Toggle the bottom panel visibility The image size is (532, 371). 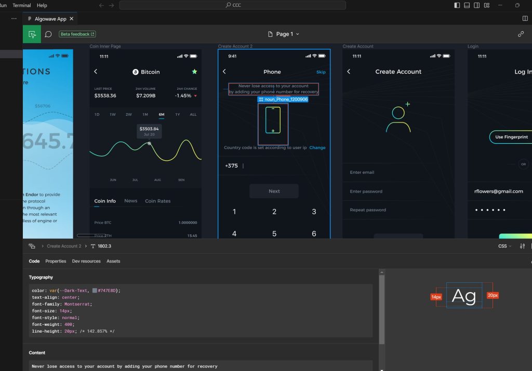tap(467, 5)
